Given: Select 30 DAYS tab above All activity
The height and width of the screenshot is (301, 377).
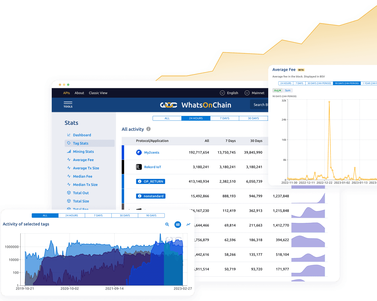Looking at the screenshot, I should (253, 118).
